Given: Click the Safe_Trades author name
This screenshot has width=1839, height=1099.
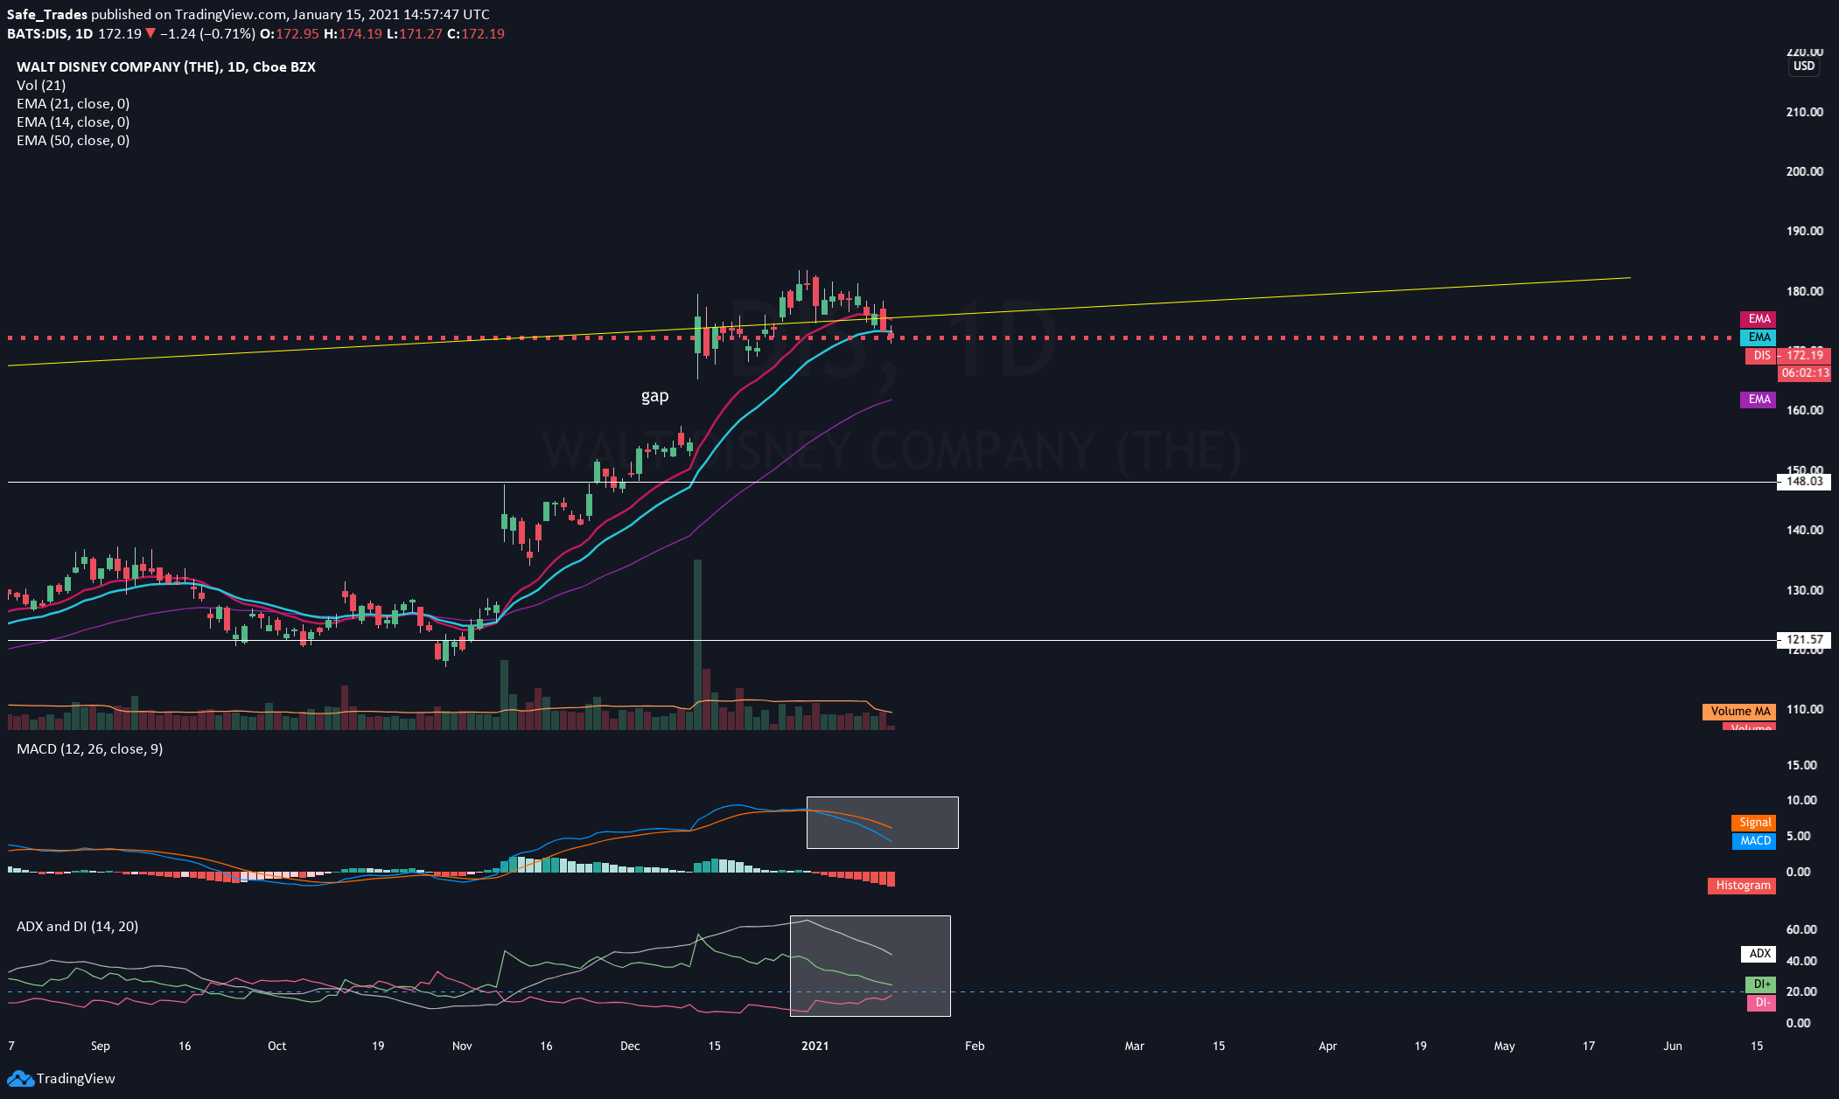Looking at the screenshot, I should tap(47, 14).
